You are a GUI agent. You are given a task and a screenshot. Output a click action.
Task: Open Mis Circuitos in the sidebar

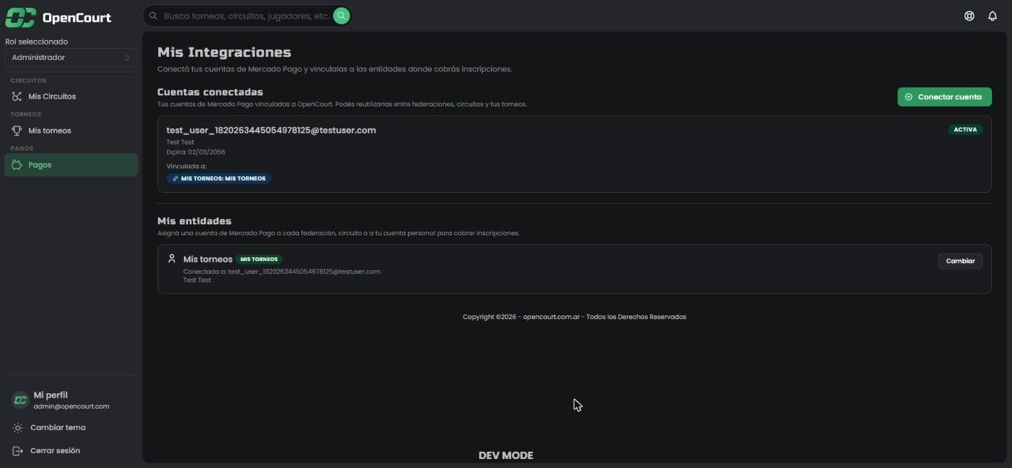tap(71, 97)
